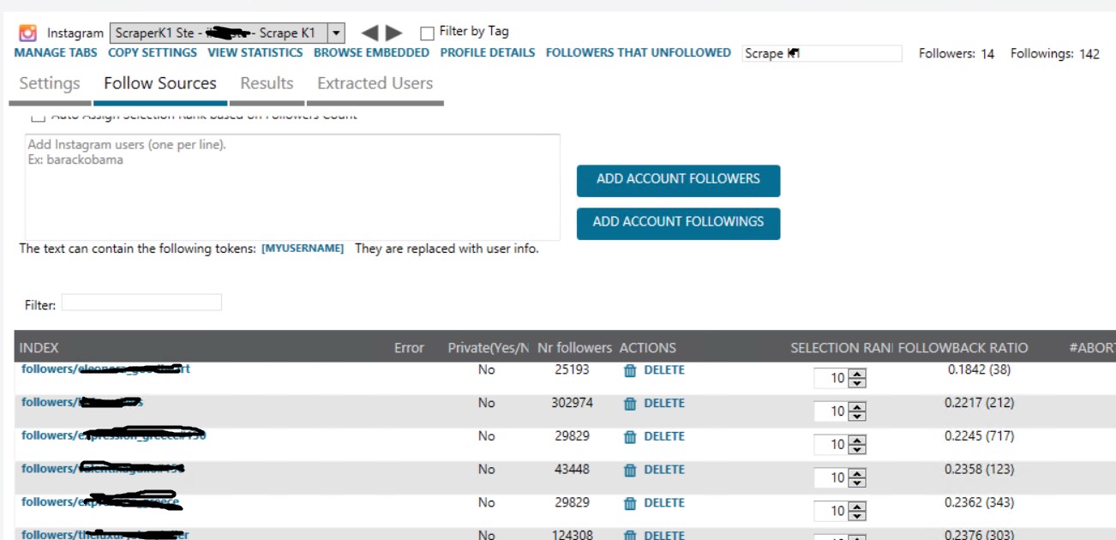Click the previous account left arrow

pyautogui.click(x=369, y=33)
